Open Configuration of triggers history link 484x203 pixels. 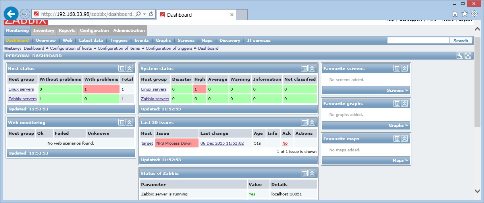coord(169,48)
